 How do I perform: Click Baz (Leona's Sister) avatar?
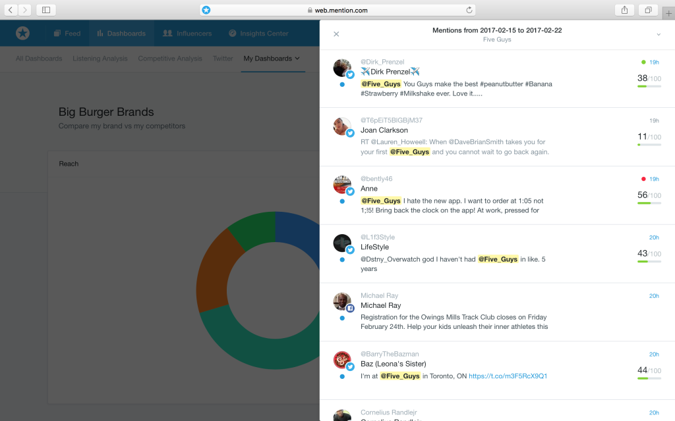pyautogui.click(x=342, y=360)
